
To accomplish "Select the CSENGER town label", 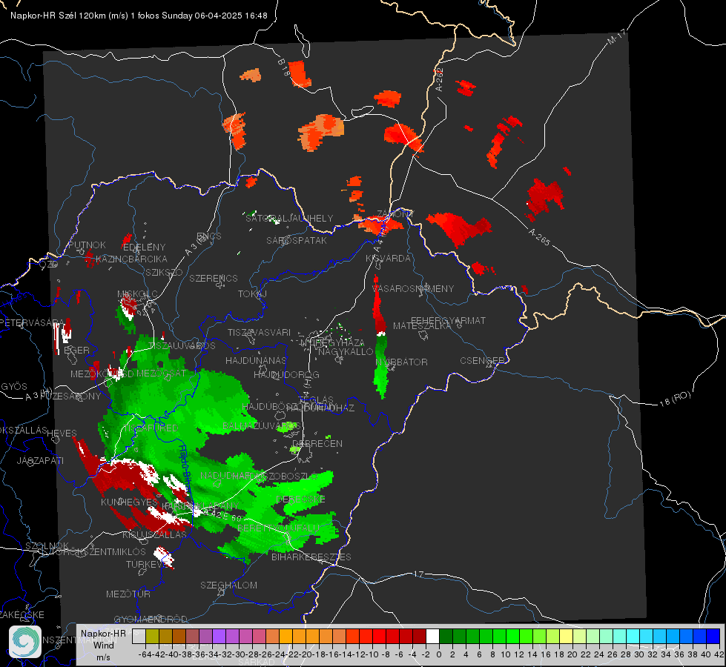I will [482, 361].
